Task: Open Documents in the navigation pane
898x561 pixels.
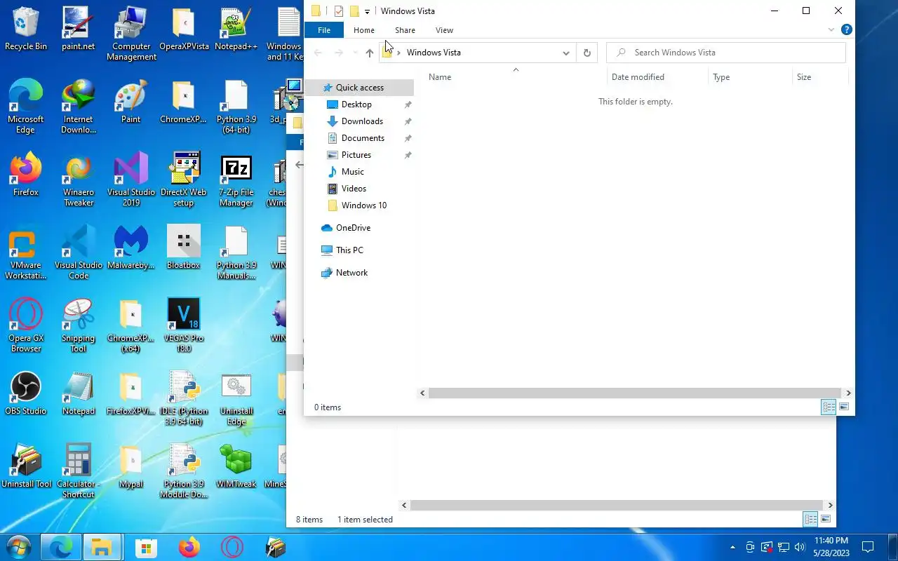Action: point(363,138)
